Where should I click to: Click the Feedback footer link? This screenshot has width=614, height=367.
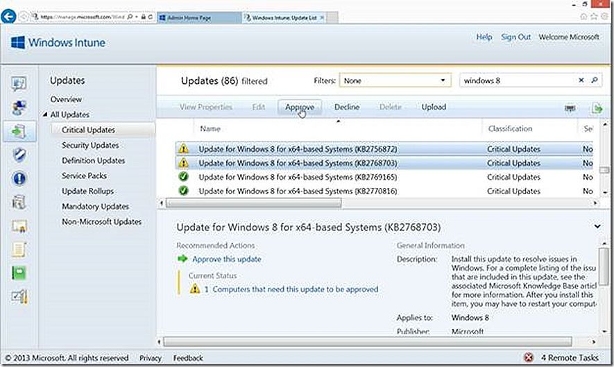click(188, 358)
